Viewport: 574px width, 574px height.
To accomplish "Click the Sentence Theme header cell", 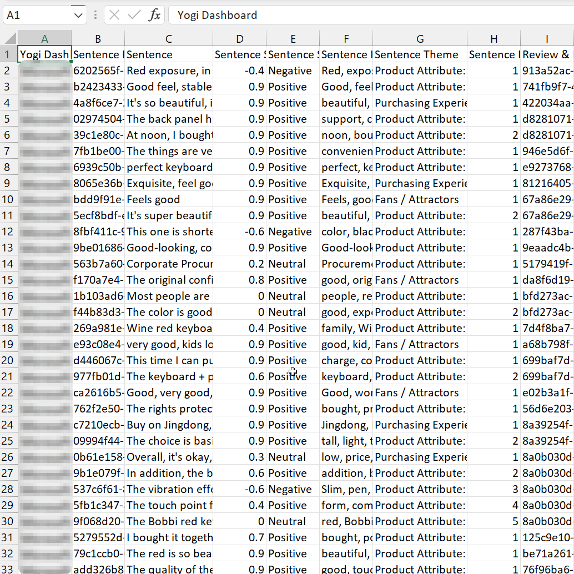I will tap(420, 54).
